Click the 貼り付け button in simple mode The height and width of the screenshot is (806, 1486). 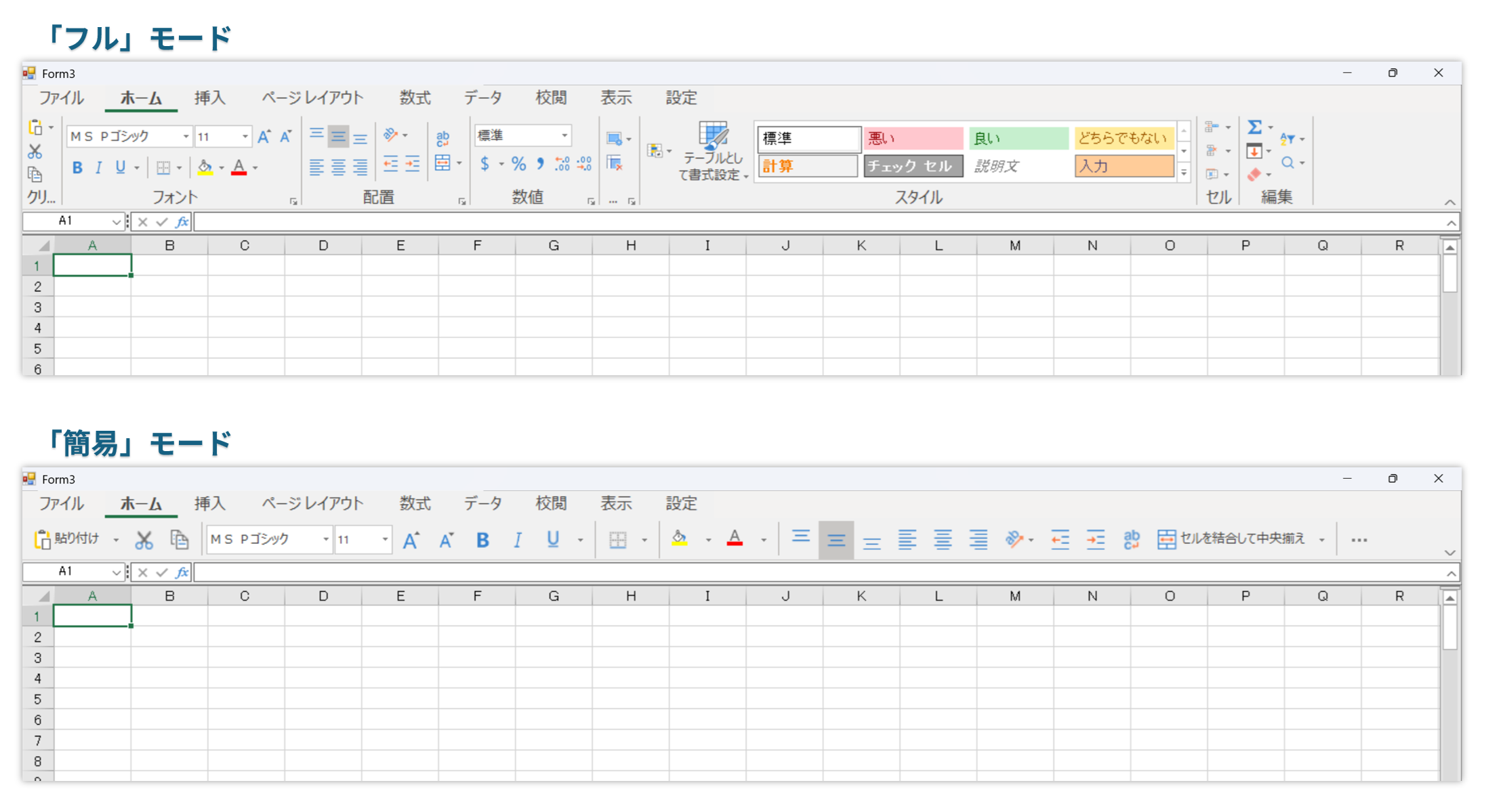[x=67, y=539]
